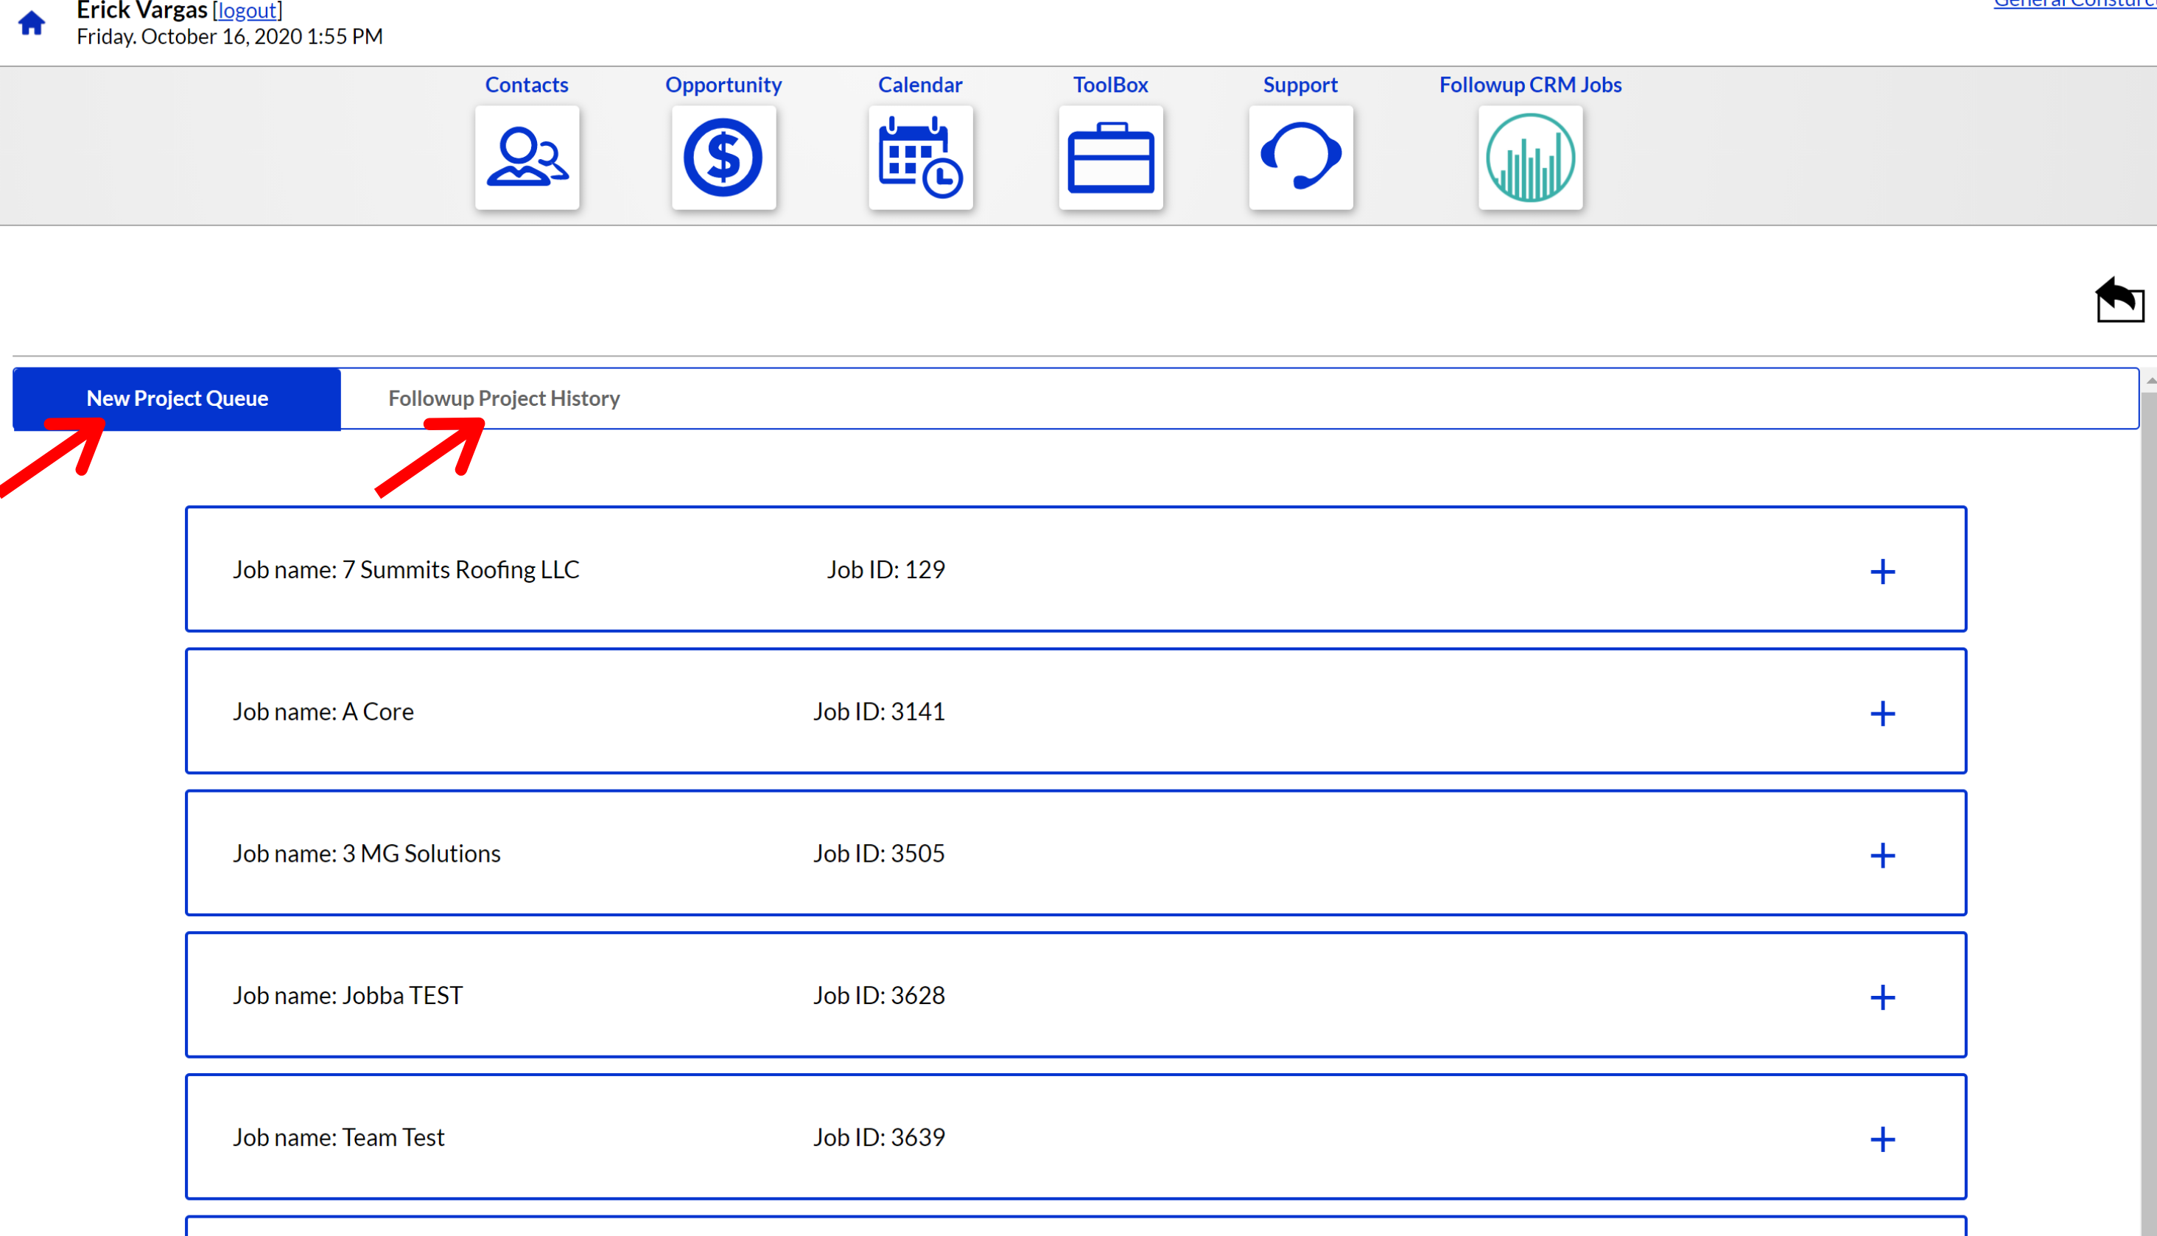Click the black back arrow icon
This screenshot has height=1236, width=2157.
2119,300
